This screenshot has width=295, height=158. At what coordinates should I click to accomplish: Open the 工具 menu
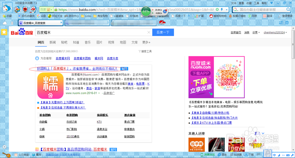257,3
